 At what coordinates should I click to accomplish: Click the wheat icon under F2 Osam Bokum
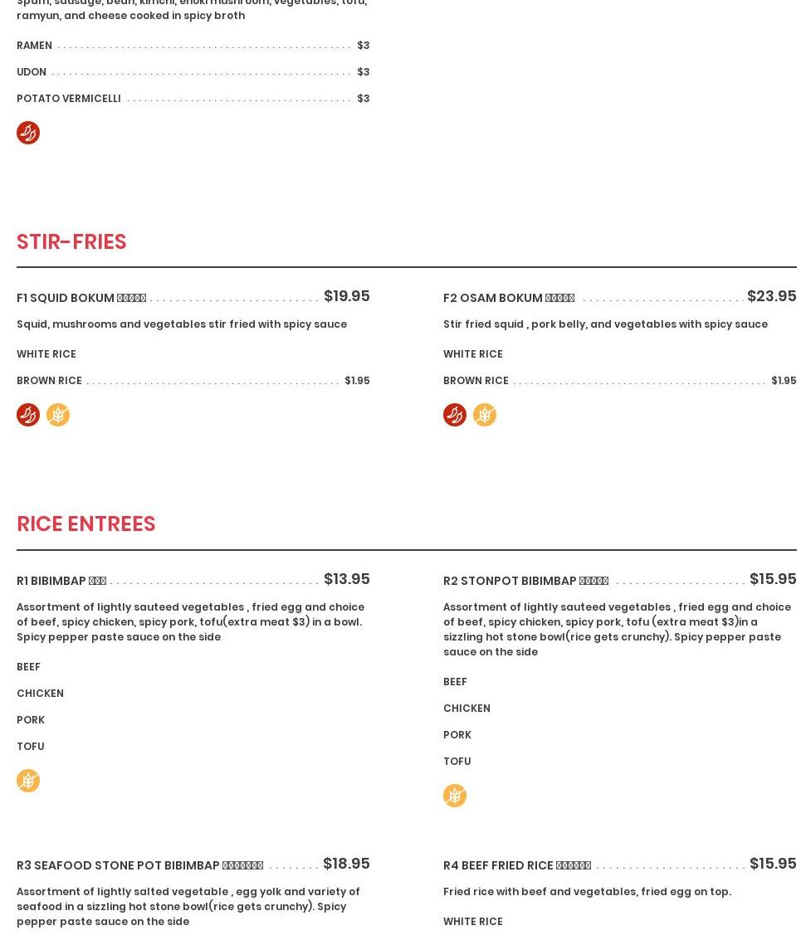[x=485, y=415]
